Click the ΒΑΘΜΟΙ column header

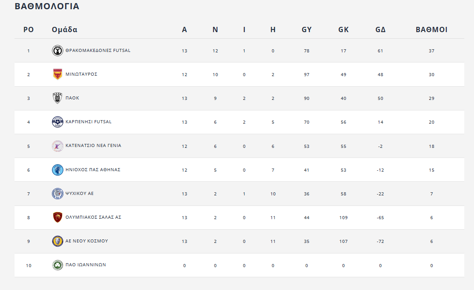431,30
